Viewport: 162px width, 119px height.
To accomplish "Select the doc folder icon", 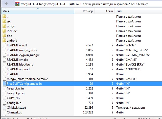I will 4,36.
